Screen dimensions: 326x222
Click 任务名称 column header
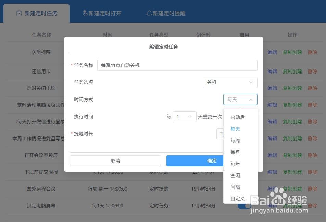(x=41, y=35)
